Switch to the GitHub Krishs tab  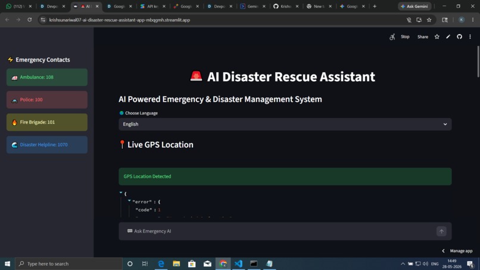click(286, 6)
